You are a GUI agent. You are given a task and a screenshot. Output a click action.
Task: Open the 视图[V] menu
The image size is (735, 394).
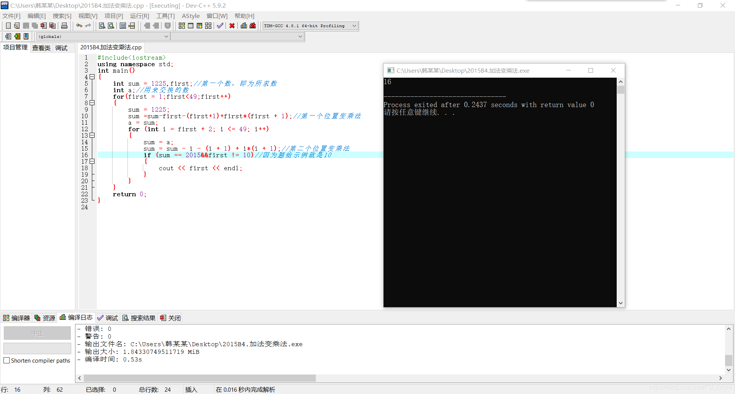pyautogui.click(x=88, y=16)
